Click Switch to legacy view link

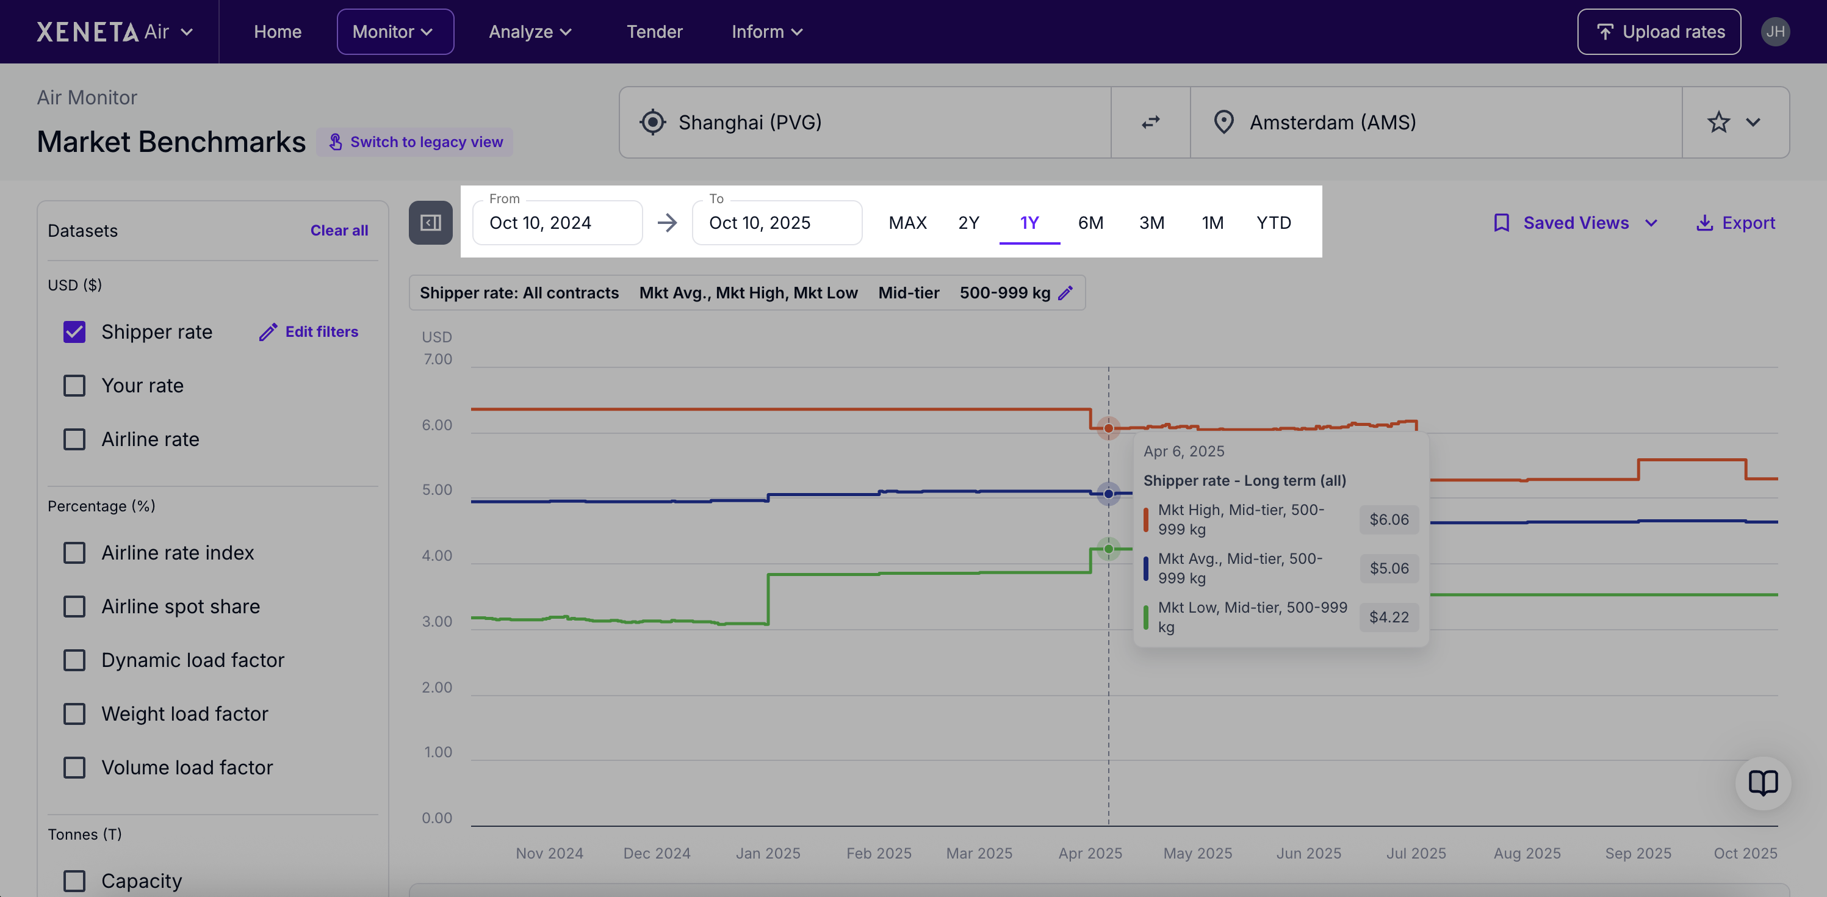(x=416, y=142)
